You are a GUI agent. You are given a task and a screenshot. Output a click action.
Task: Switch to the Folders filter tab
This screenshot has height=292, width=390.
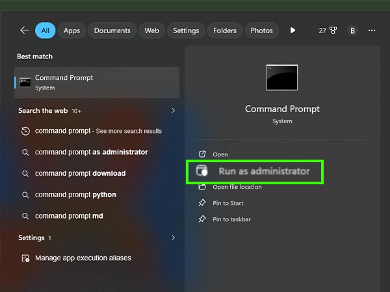[225, 30]
